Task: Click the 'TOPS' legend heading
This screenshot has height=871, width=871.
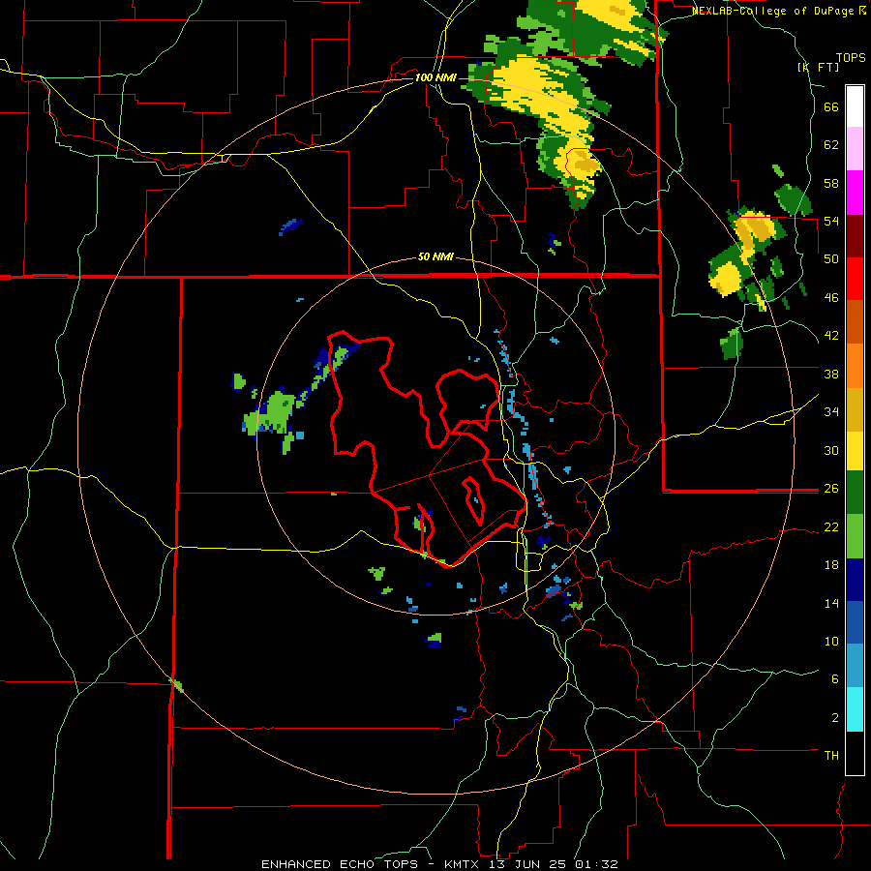Action: pos(851,57)
